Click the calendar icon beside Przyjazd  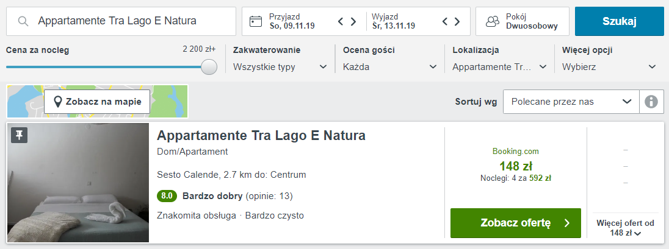point(256,21)
